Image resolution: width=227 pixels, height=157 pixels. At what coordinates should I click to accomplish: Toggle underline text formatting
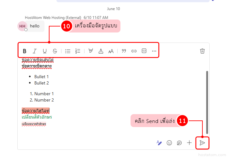(x=45, y=51)
